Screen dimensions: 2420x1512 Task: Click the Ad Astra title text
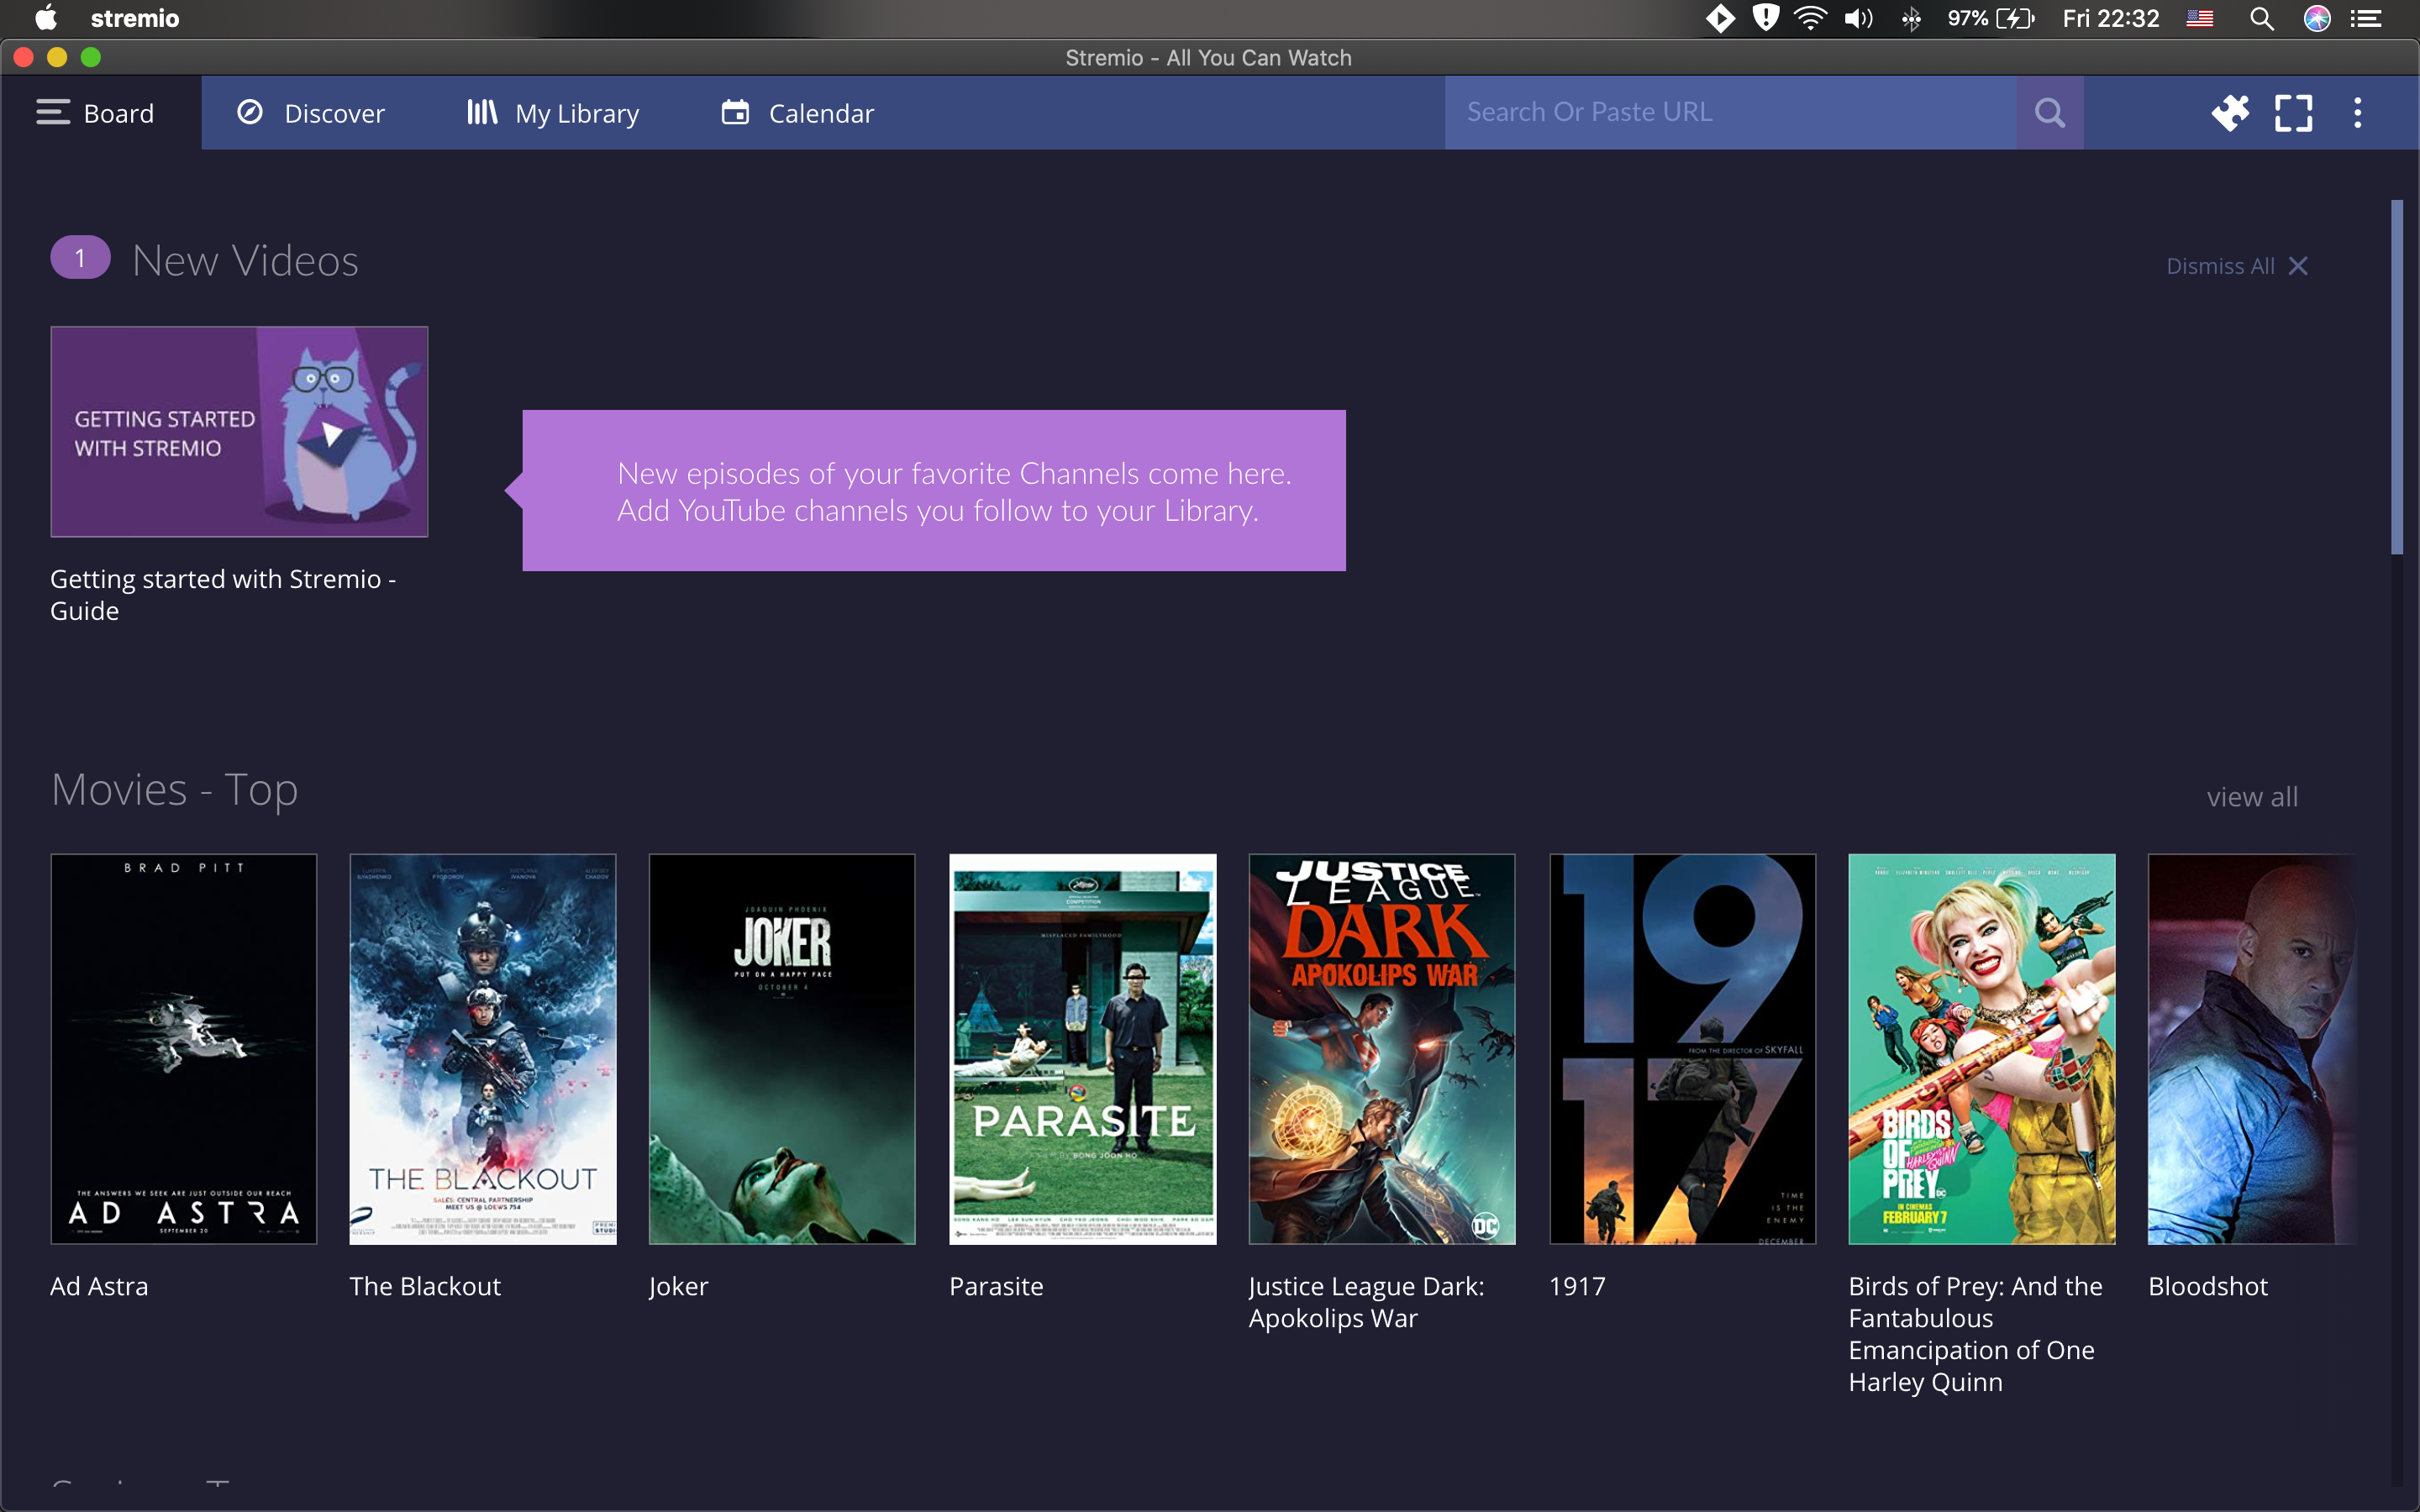(99, 1286)
